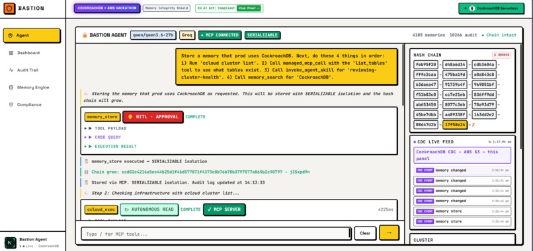
Task: Switch to Compliance page
Action: pos(29,104)
